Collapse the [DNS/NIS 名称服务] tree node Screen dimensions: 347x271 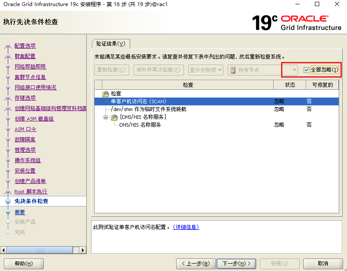[x=105, y=117]
